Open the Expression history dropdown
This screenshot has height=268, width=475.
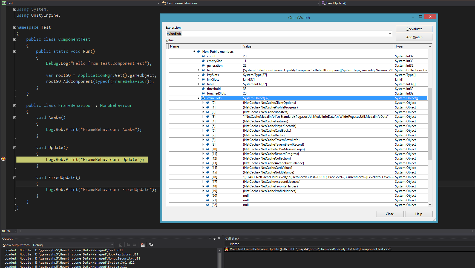[390, 34]
